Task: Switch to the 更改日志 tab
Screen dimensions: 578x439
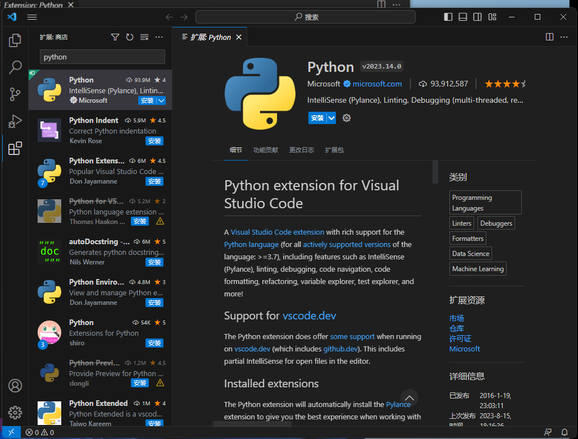Action: 301,150
